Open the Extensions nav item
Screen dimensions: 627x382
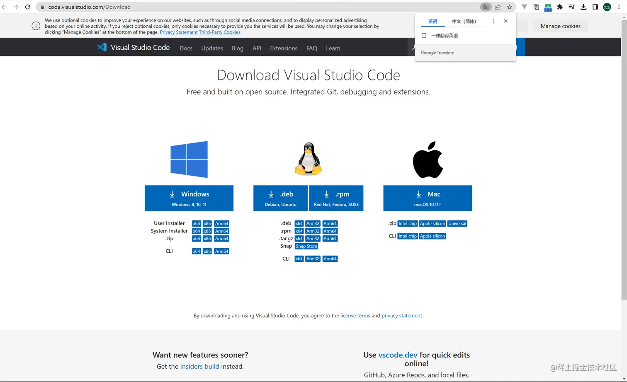point(284,48)
